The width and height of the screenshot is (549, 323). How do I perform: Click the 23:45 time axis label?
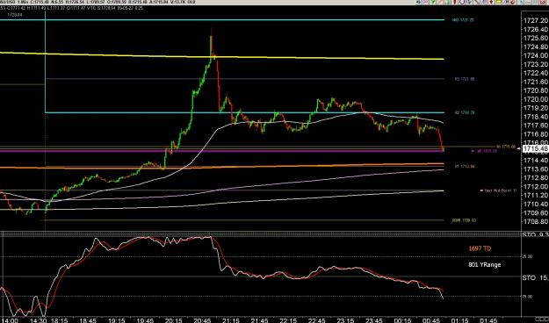[x=373, y=320]
